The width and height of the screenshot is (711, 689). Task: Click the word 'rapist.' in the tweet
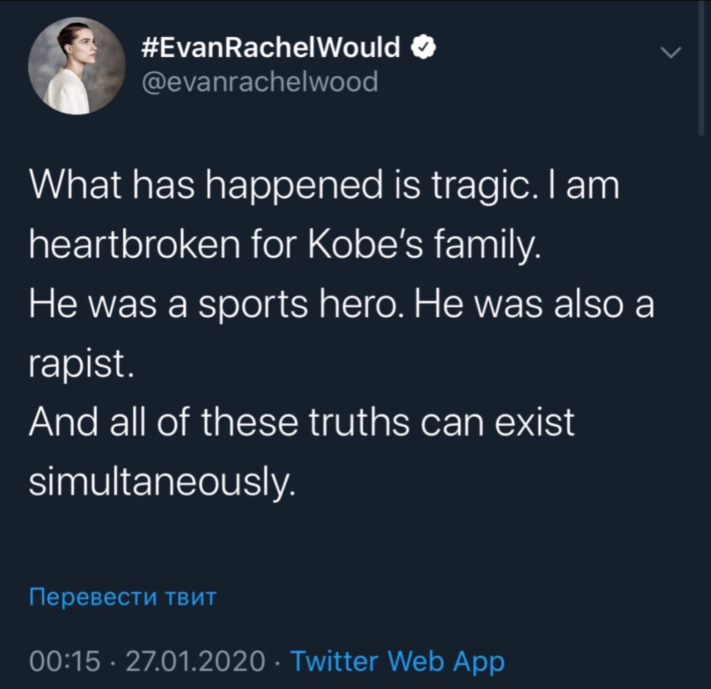(80, 365)
